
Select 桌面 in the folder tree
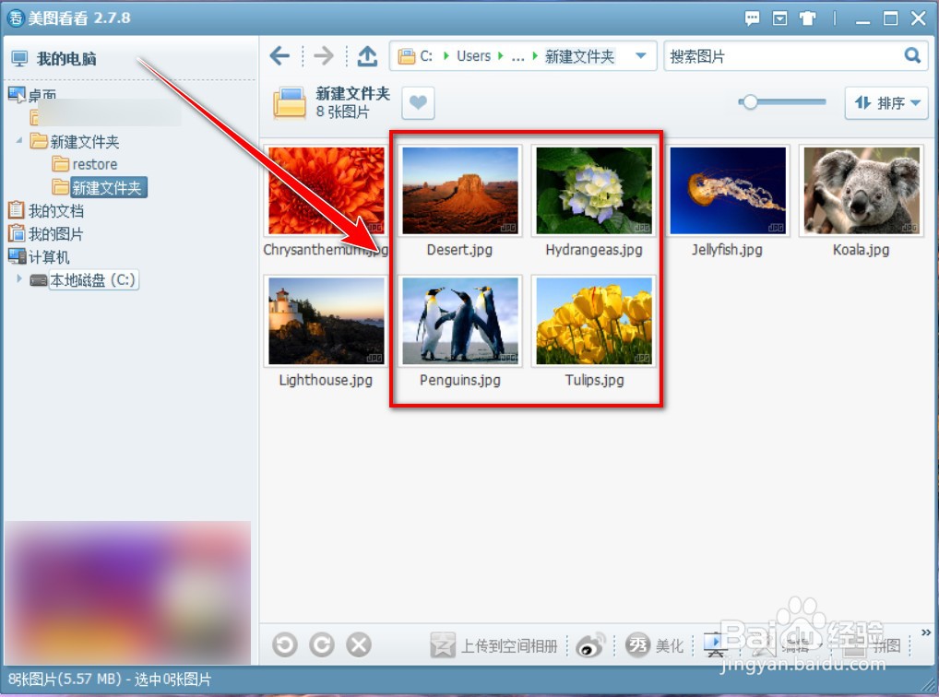pyautogui.click(x=42, y=95)
